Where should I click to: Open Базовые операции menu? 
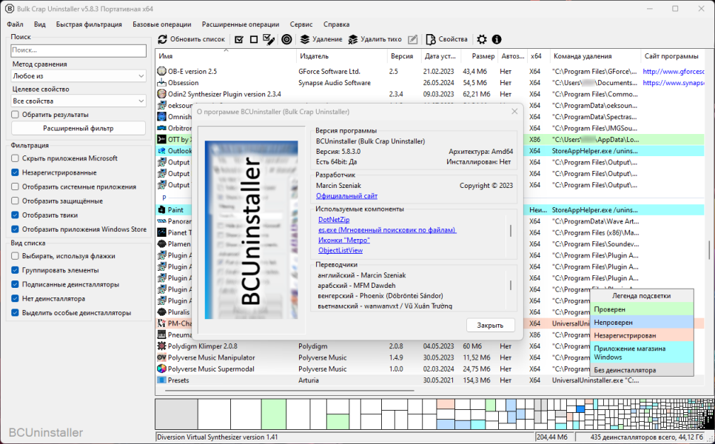162,24
